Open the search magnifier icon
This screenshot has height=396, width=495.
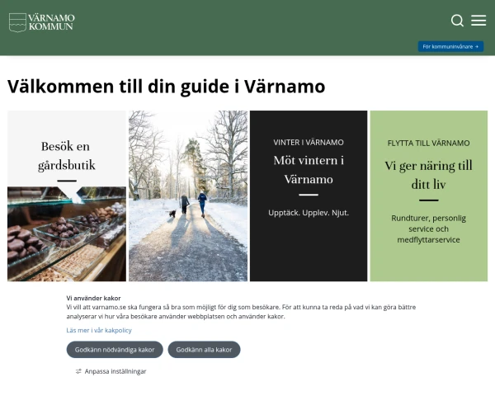[x=457, y=21]
